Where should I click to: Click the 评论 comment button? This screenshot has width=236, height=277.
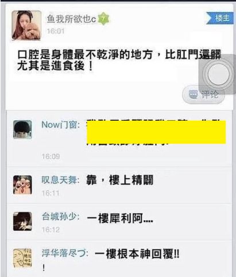click(204, 95)
